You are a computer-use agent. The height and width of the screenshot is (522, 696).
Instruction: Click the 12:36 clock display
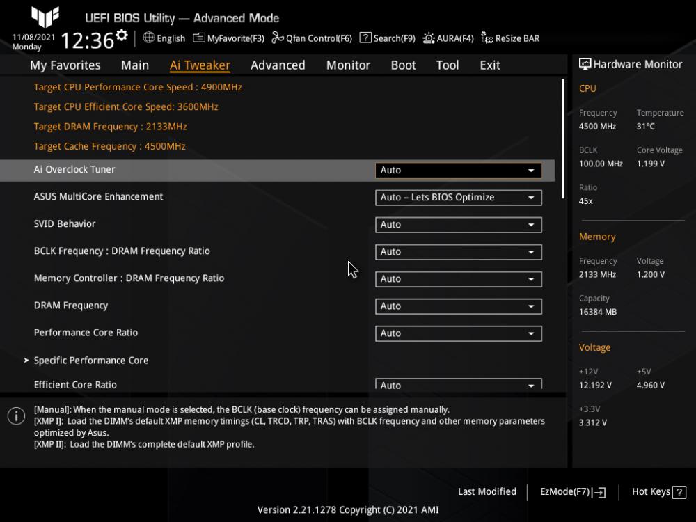pos(88,41)
